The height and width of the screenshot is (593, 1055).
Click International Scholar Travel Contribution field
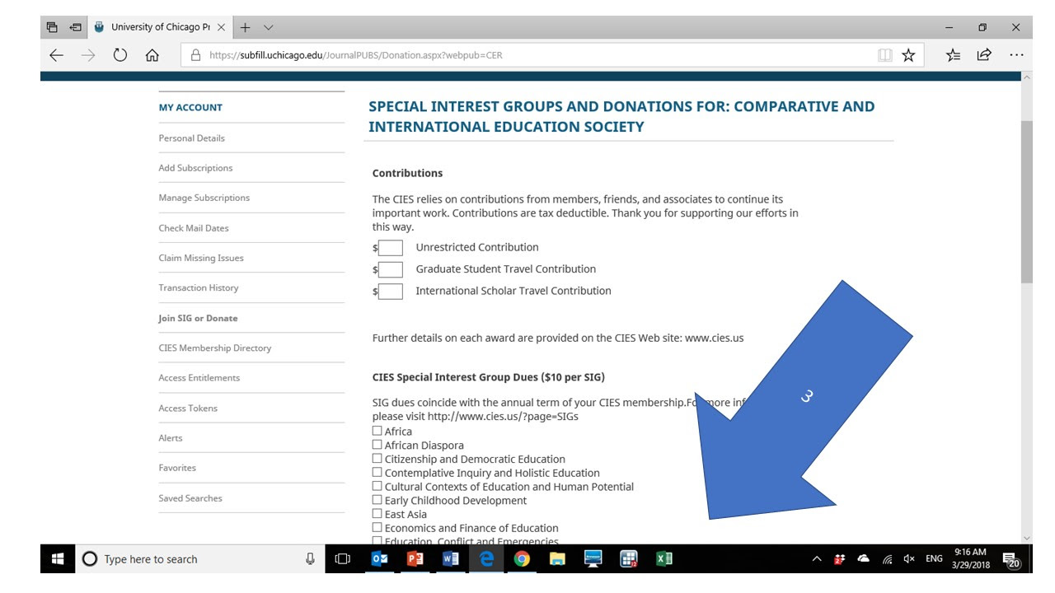pyautogui.click(x=391, y=292)
